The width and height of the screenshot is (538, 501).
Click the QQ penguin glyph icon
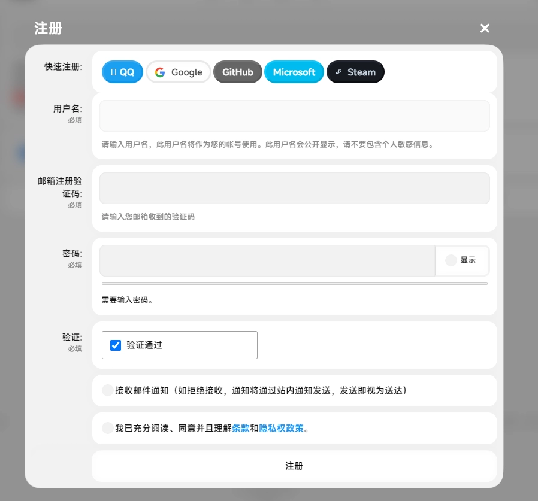coord(113,72)
